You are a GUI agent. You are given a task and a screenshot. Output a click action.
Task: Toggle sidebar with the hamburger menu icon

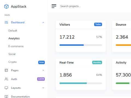[x=54, y=6]
